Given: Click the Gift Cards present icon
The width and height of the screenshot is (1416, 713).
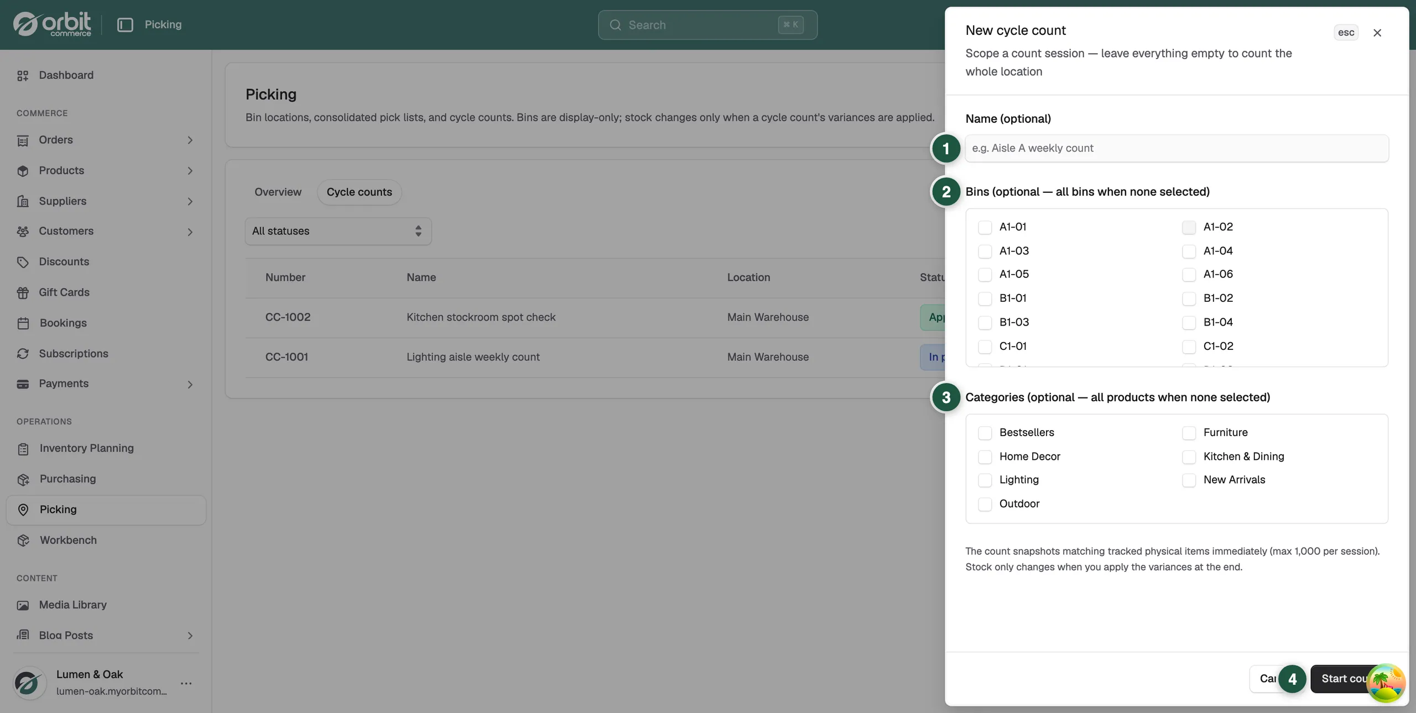Looking at the screenshot, I should point(23,292).
